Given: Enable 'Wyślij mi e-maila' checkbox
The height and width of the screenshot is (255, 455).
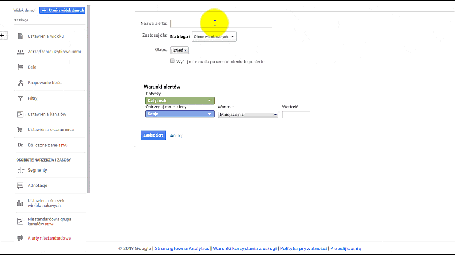Looking at the screenshot, I should pos(173,61).
